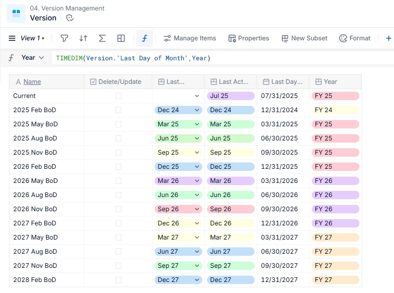Screen dimensions: 394x293
Task: Check Delete/Update box for 2028 Feb BoD
Action: pyautogui.click(x=118, y=280)
